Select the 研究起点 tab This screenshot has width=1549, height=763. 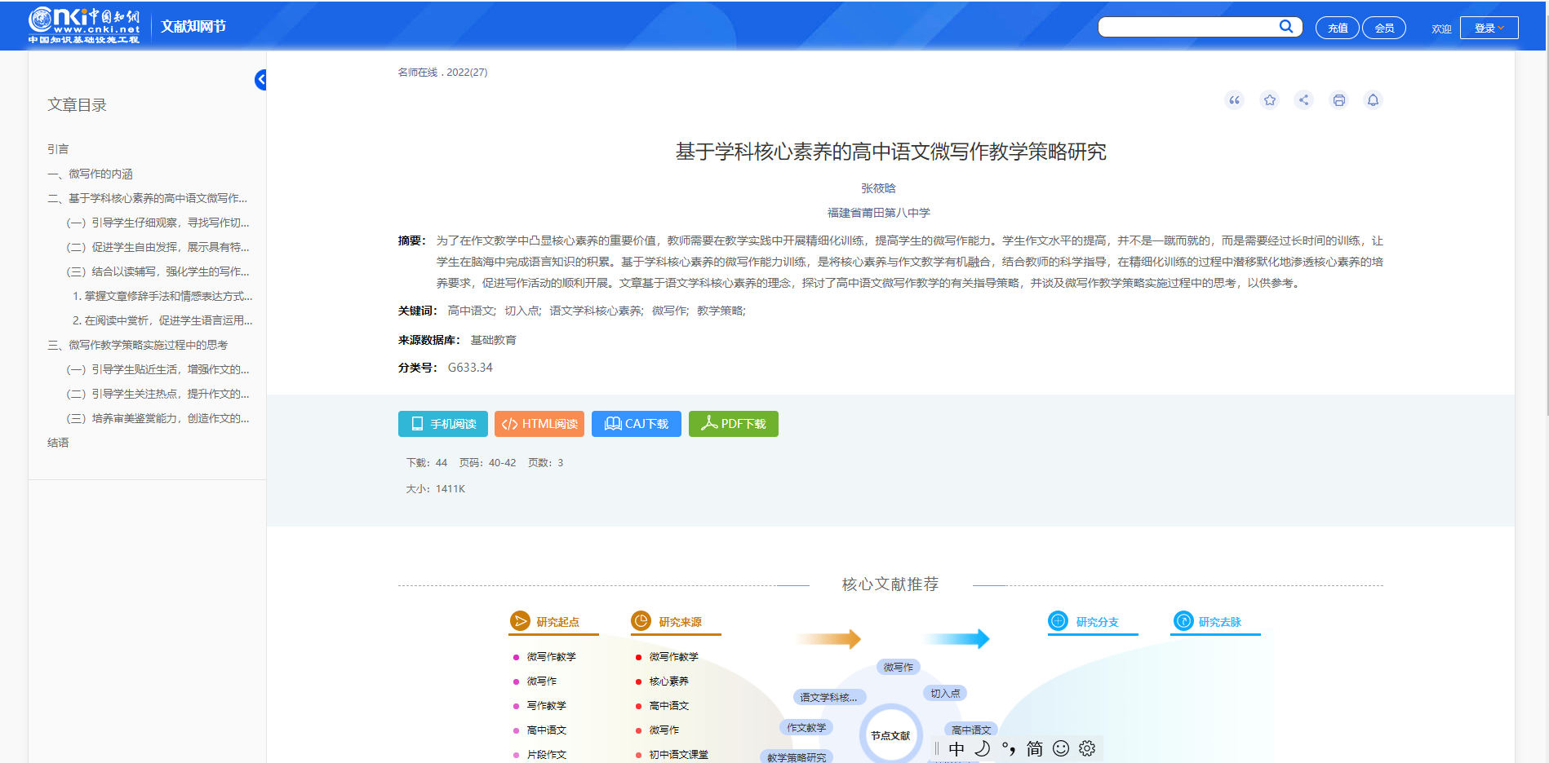pos(557,622)
